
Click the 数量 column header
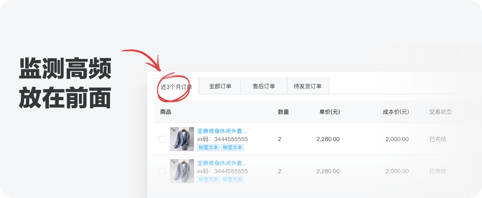(284, 112)
